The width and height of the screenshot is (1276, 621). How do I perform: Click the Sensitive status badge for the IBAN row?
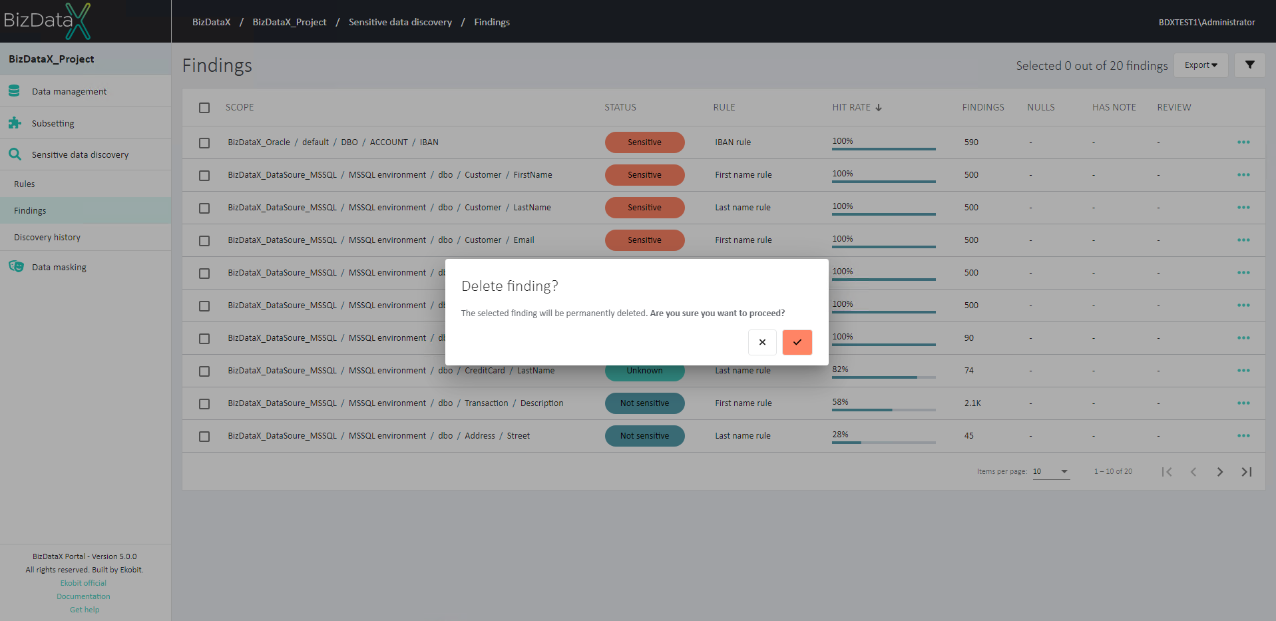point(644,142)
